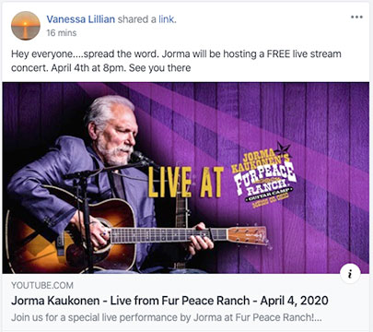Viewport: 373px width, 332px height.
Task: Click the guitar headstock in the image
Action: [248, 235]
